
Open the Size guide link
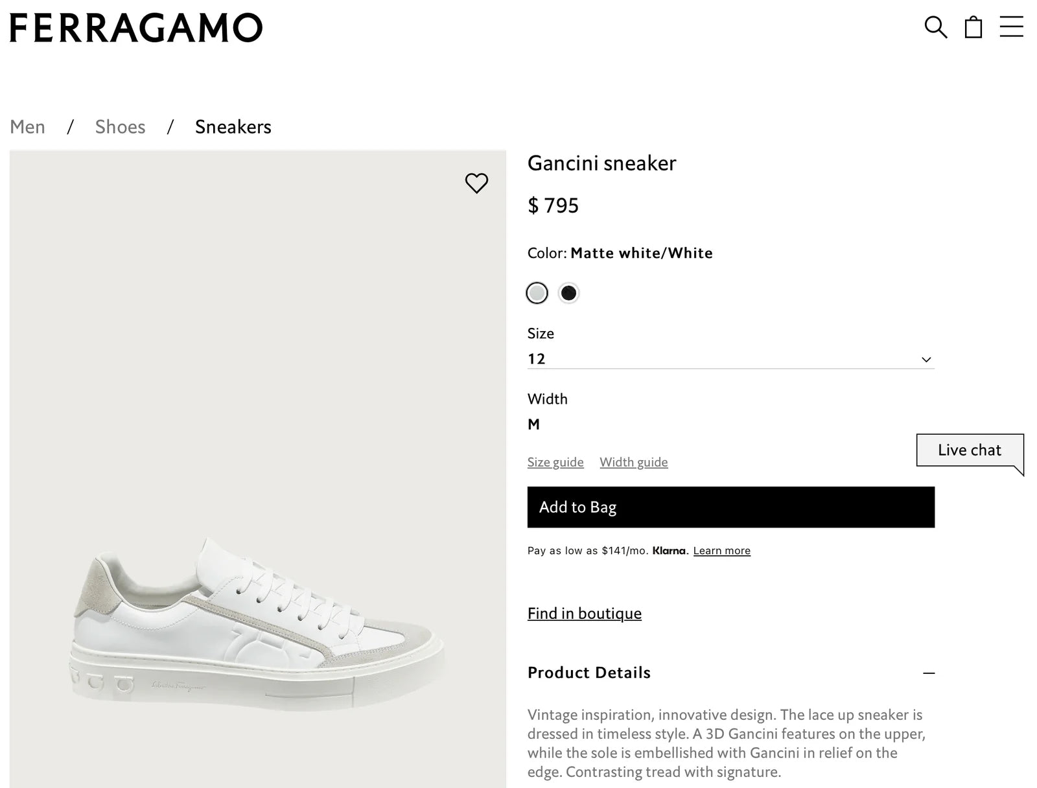[x=555, y=461]
